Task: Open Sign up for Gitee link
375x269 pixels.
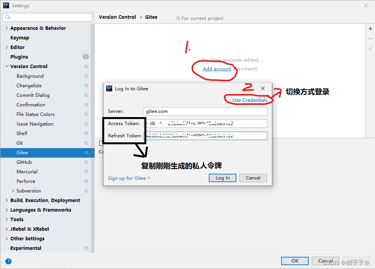Action: (x=129, y=178)
